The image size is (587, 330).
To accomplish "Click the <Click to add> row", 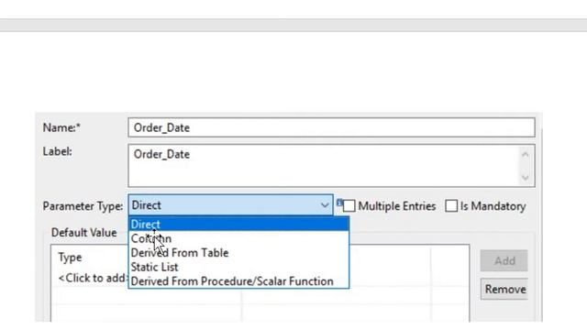I will 93,278.
